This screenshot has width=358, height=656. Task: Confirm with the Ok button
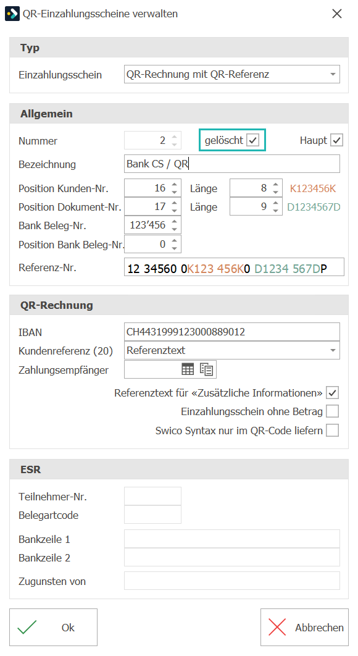tap(53, 627)
